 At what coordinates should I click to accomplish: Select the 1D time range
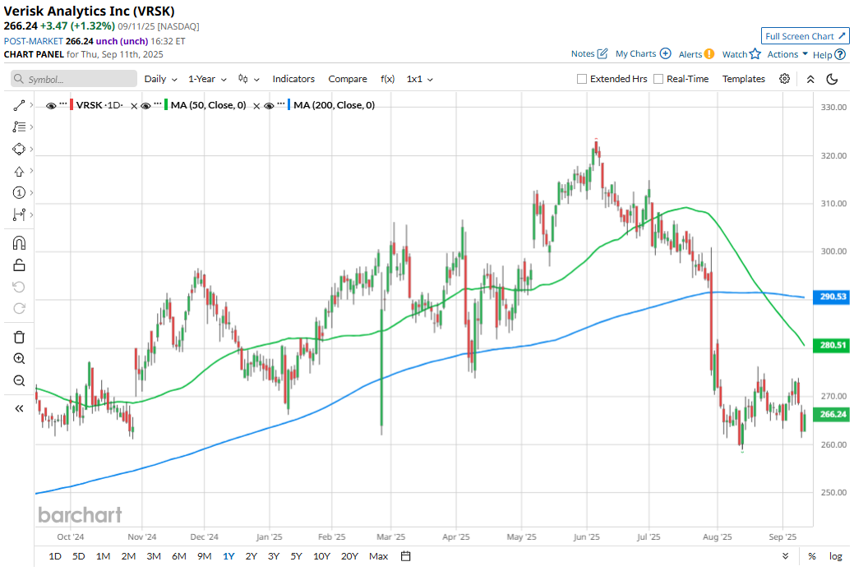tap(55, 555)
